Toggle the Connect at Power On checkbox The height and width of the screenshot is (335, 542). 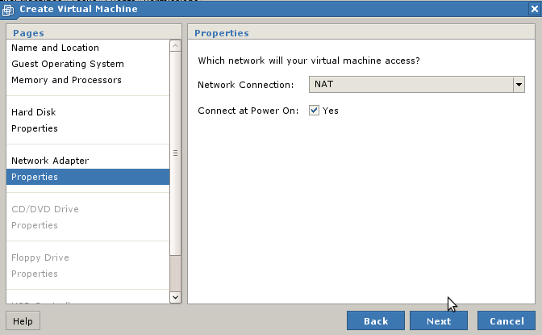coord(315,111)
